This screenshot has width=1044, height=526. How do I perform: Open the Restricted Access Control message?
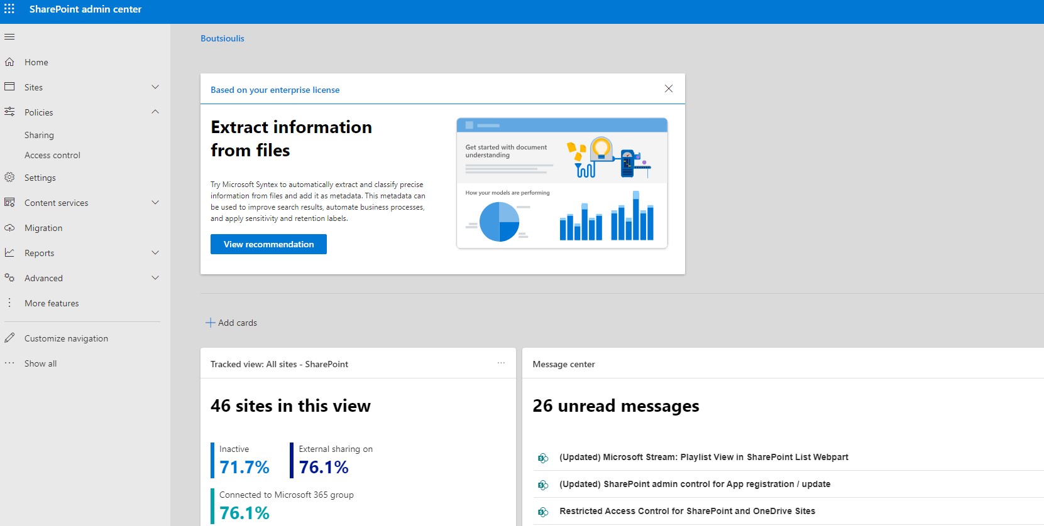click(687, 511)
